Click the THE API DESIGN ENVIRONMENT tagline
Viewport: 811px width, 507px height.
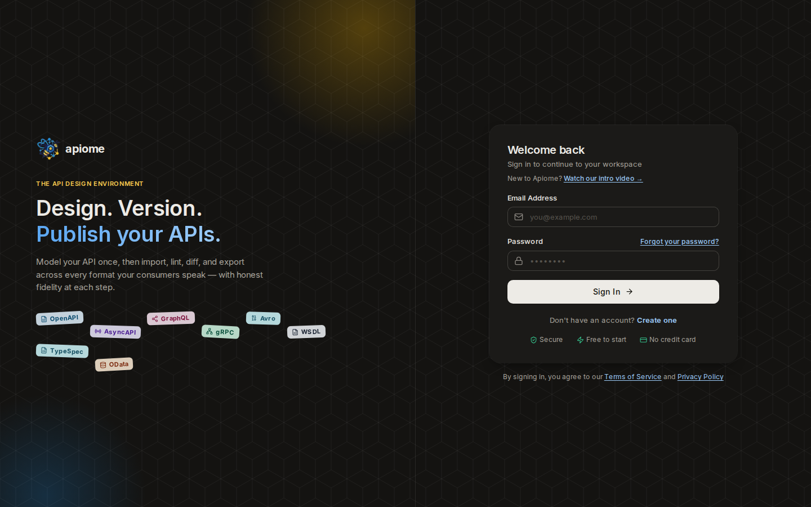coord(90,184)
